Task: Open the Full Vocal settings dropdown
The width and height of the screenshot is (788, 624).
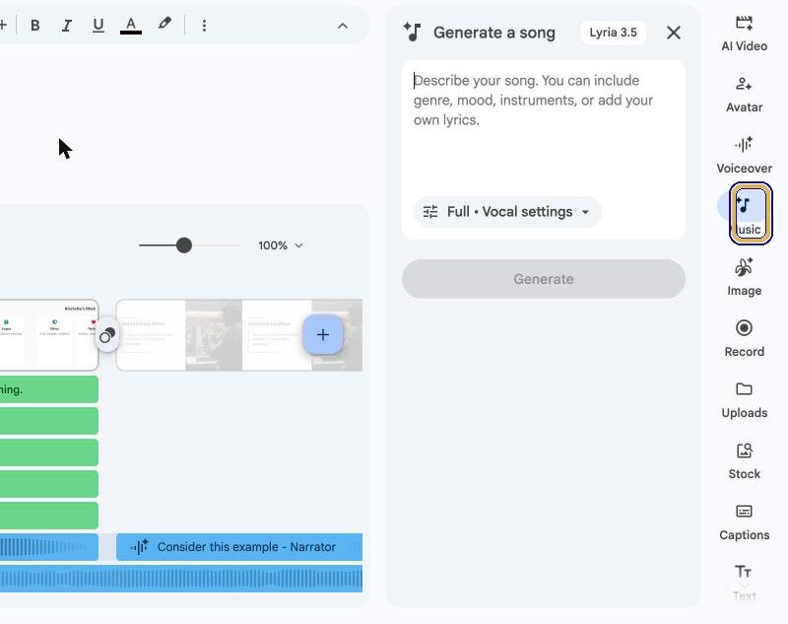Action: click(x=507, y=212)
